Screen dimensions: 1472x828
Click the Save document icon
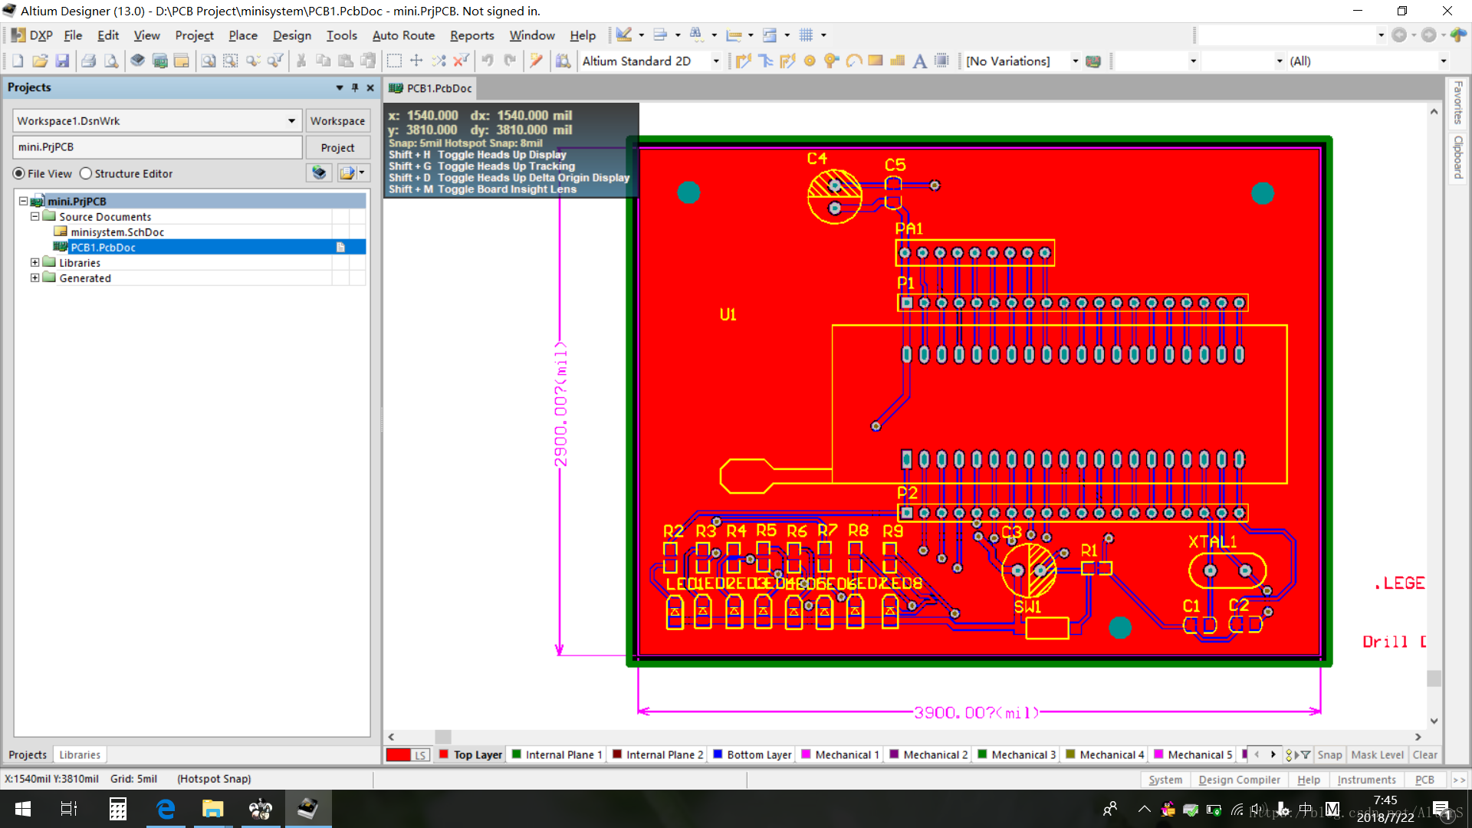63,61
